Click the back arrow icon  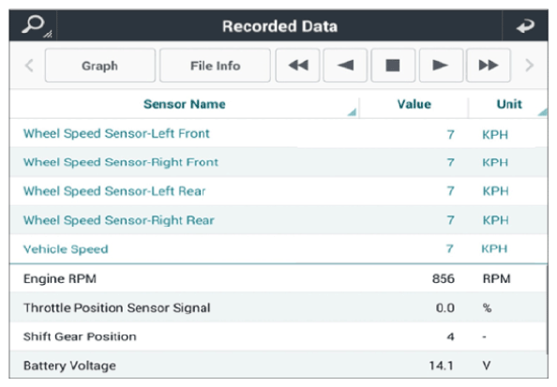pyautogui.click(x=525, y=26)
